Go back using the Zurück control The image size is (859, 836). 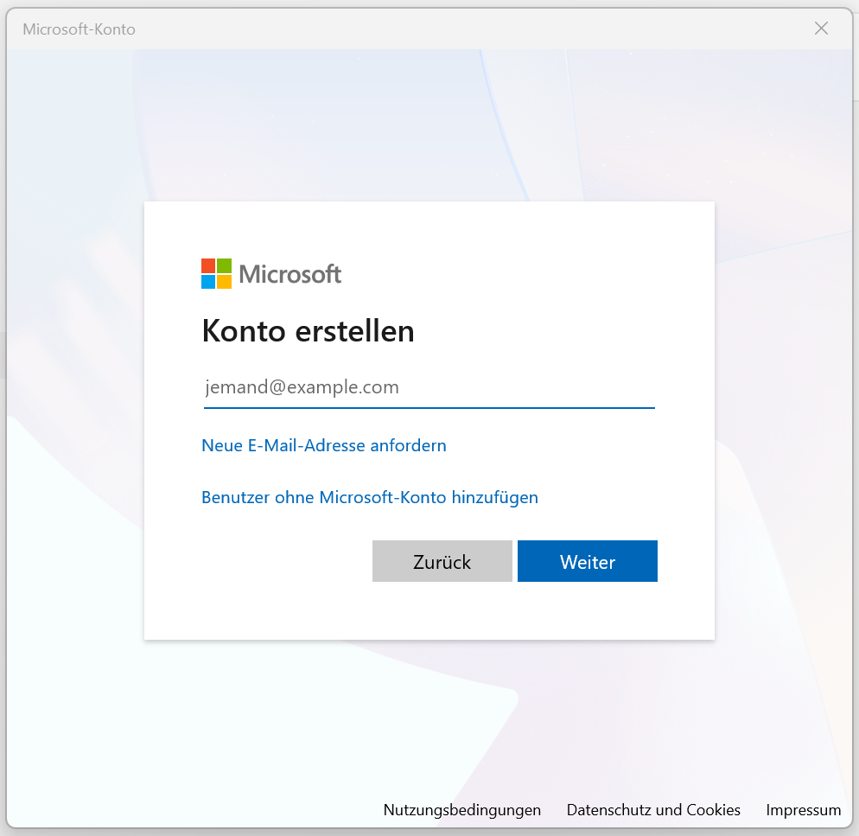442,561
